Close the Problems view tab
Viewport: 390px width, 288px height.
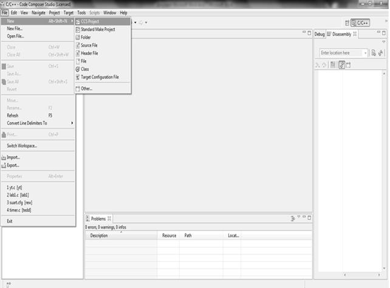click(109, 219)
